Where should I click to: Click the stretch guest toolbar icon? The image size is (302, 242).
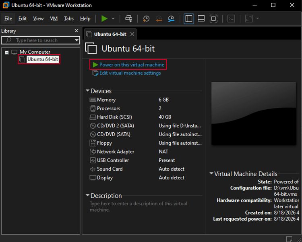[x=249, y=19]
